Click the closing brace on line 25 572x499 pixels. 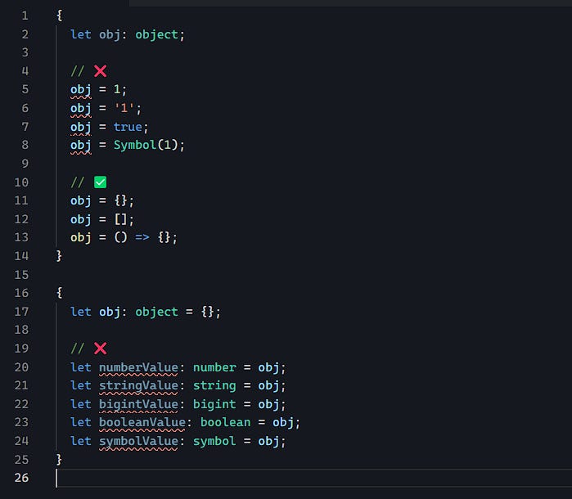click(59, 459)
